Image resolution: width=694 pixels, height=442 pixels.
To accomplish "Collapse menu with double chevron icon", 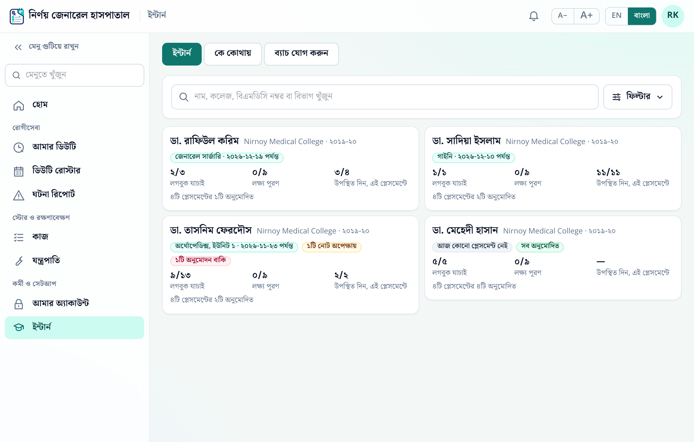I will (x=18, y=47).
